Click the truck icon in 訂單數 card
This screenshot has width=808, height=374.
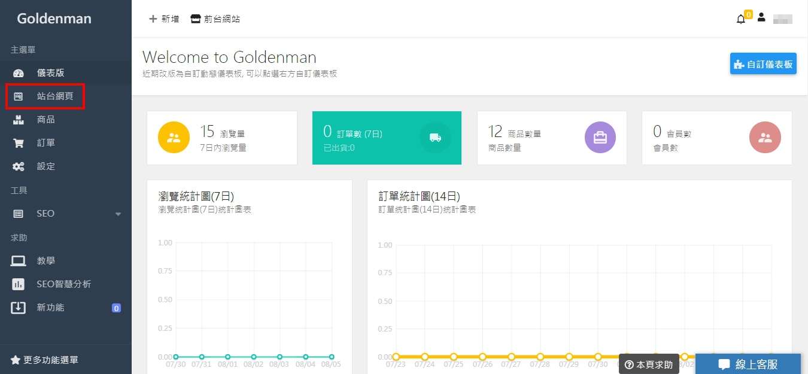pyautogui.click(x=435, y=138)
